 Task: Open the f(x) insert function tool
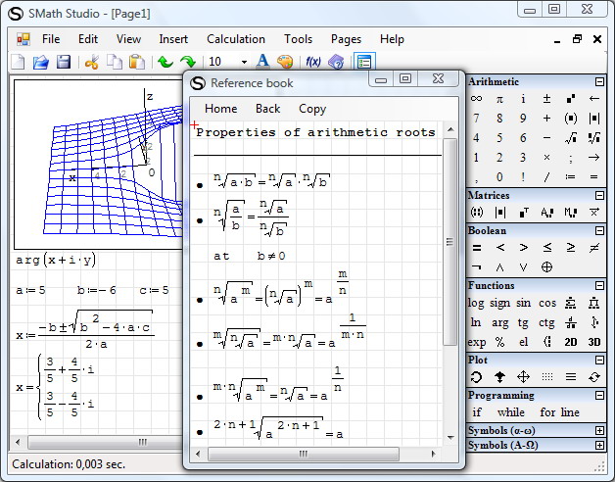313,62
